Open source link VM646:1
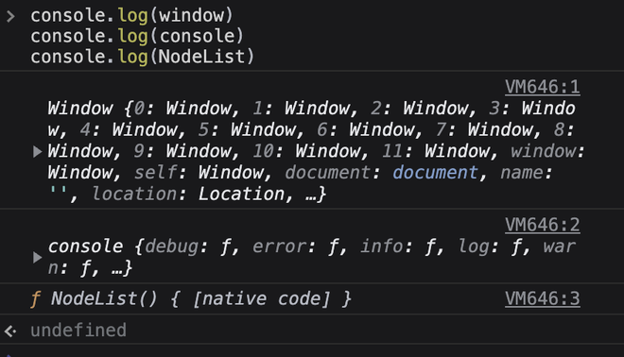The width and height of the screenshot is (624, 357). click(x=542, y=87)
